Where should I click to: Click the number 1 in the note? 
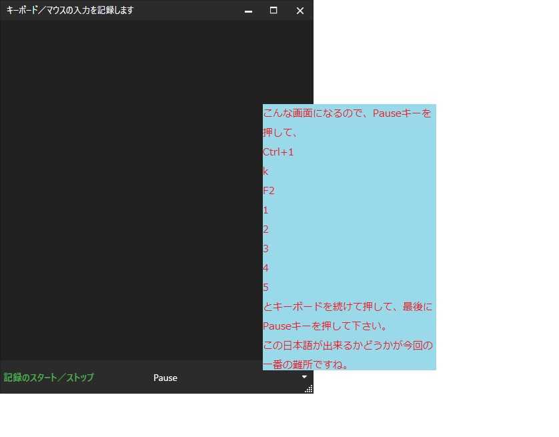click(265, 210)
